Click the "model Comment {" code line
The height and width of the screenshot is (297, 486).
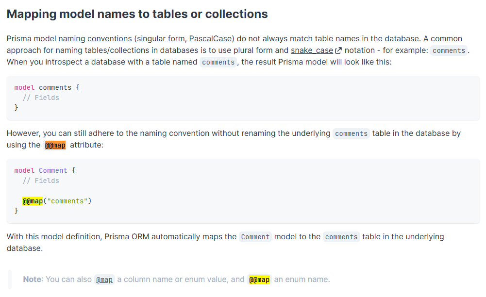click(45, 170)
